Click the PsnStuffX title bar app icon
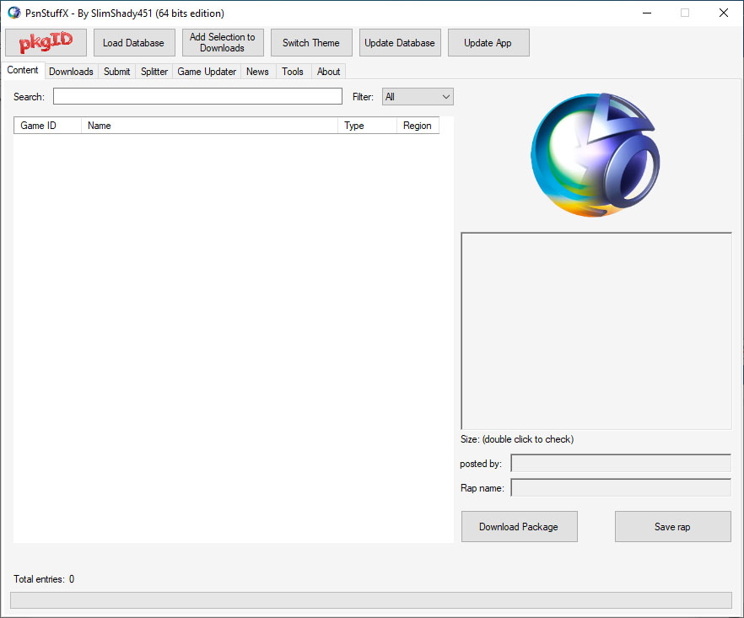744x618 pixels. [x=14, y=13]
